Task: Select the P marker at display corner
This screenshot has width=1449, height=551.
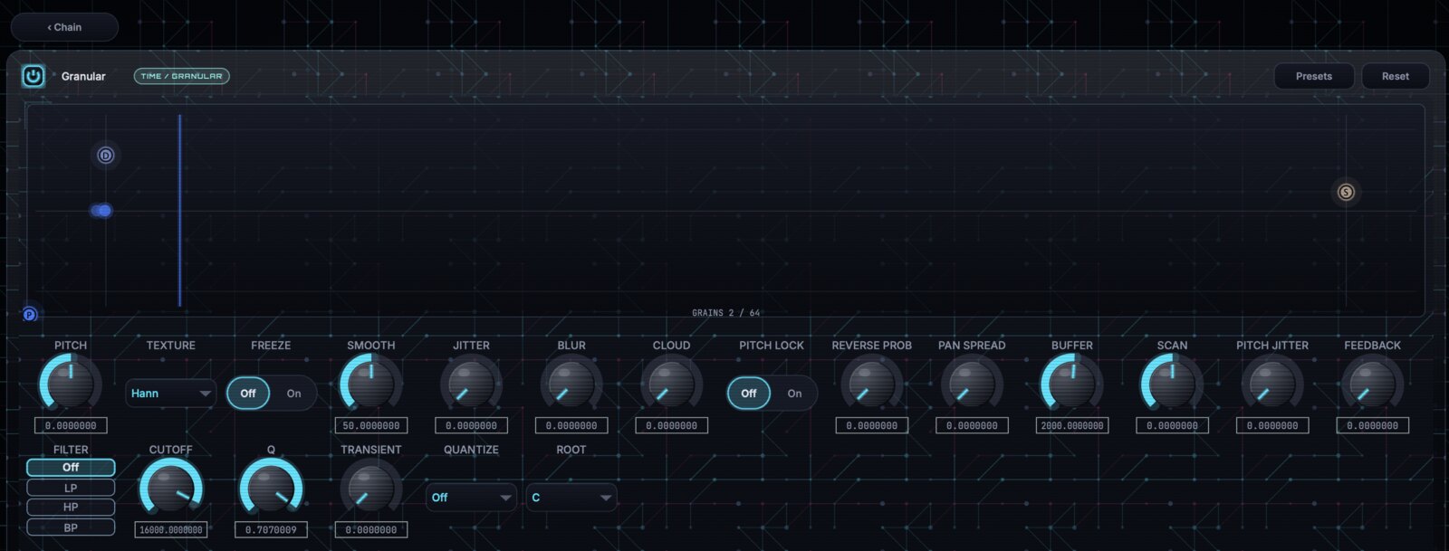Action: (x=29, y=315)
